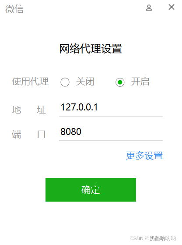This screenshot has height=245, width=182.
Task: Confirm with the green 确定 button
Action: point(91,190)
